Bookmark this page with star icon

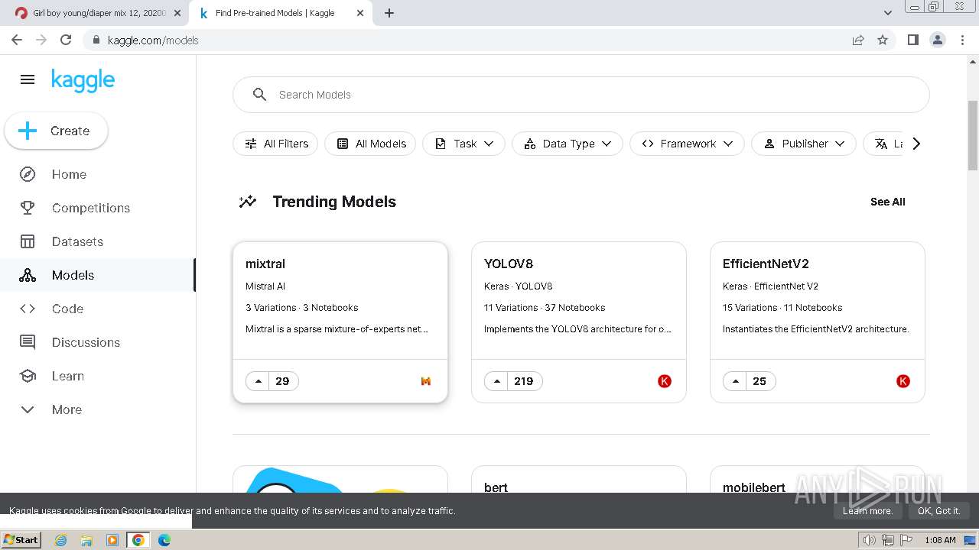tap(883, 40)
